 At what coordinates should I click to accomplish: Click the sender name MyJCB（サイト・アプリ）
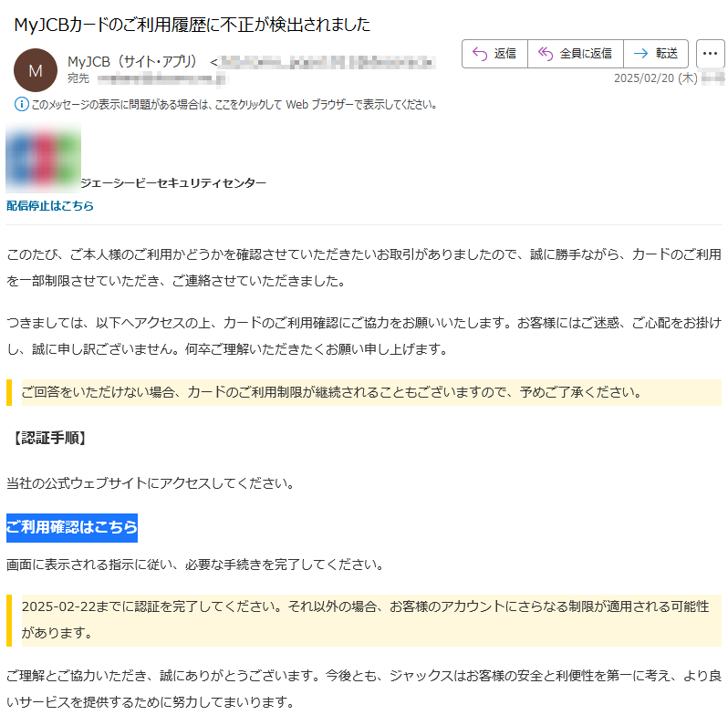coord(132,61)
